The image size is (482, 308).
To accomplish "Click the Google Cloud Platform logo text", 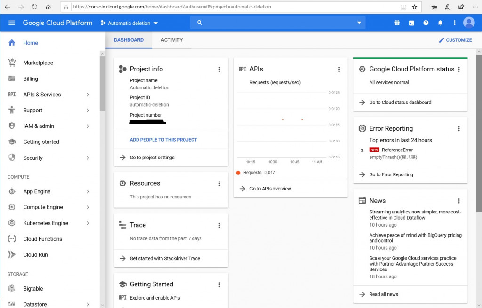I will click(57, 23).
